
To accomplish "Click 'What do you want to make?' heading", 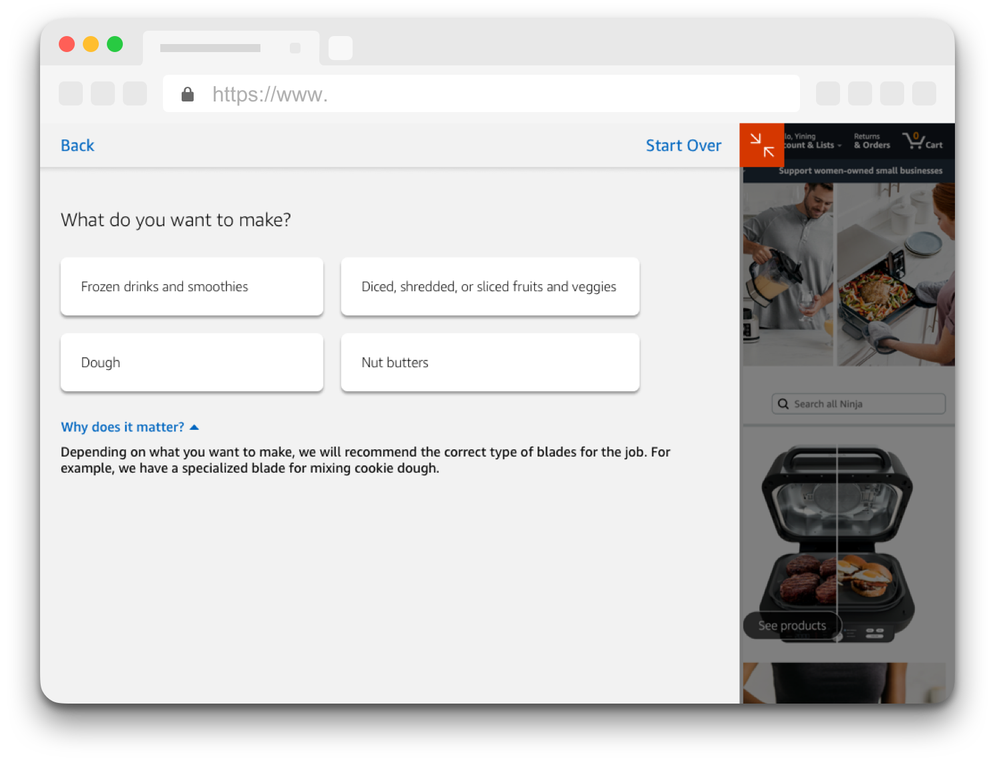I will tap(176, 220).
